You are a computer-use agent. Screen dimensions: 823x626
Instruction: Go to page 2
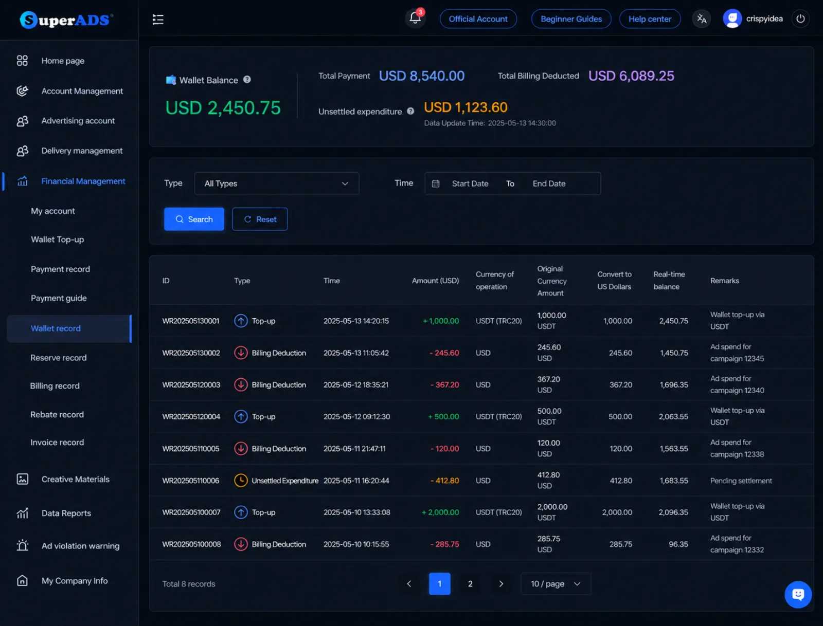coord(470,584)
